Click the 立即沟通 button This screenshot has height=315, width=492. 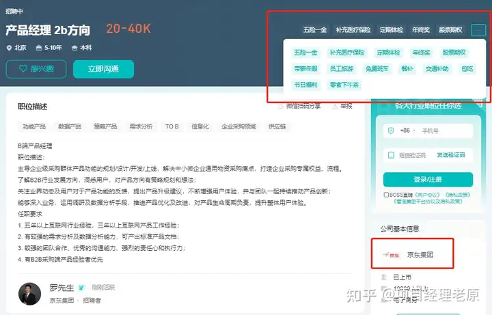(x=104, y=69)
